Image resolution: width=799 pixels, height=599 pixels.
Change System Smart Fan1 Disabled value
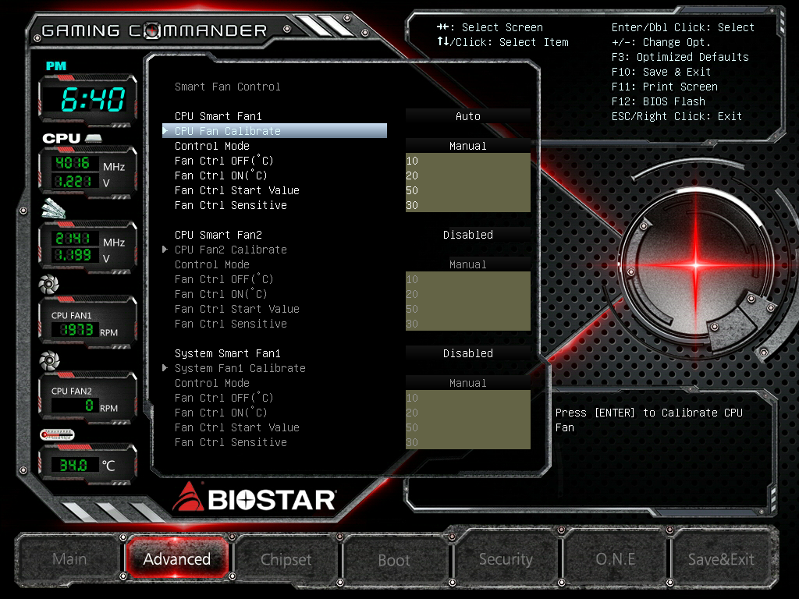468,353
